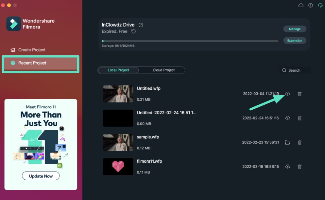Delete sample.wfp project
Viewport: 325px width, 200px height.
point(299,142)
